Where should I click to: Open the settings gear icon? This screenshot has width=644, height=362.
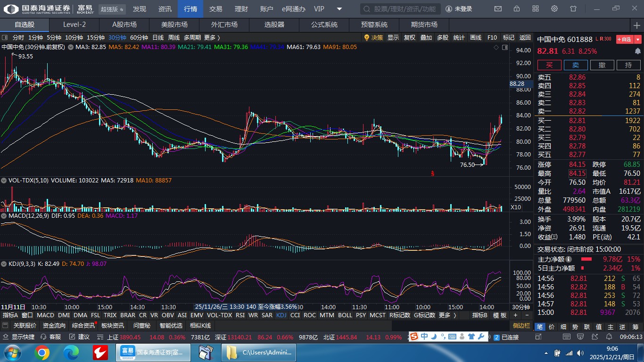coord(554,9)
